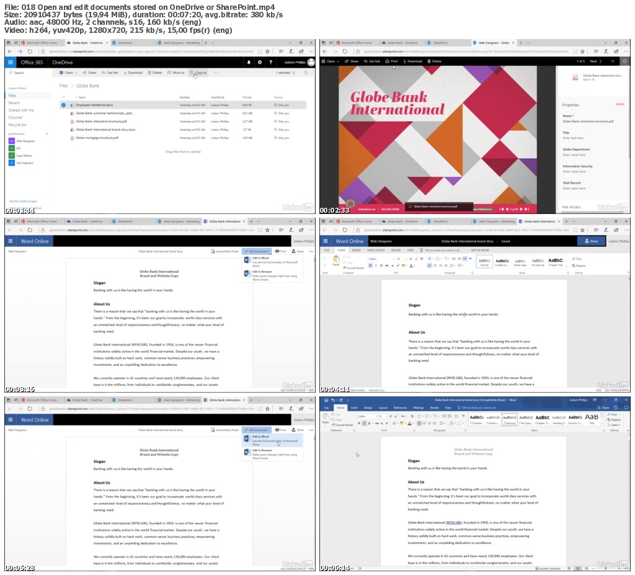Open Recycle bin in the OneDrive left navigation
Image resolution: width=635 pixels, height=575 pixels.
pos(17,125)
